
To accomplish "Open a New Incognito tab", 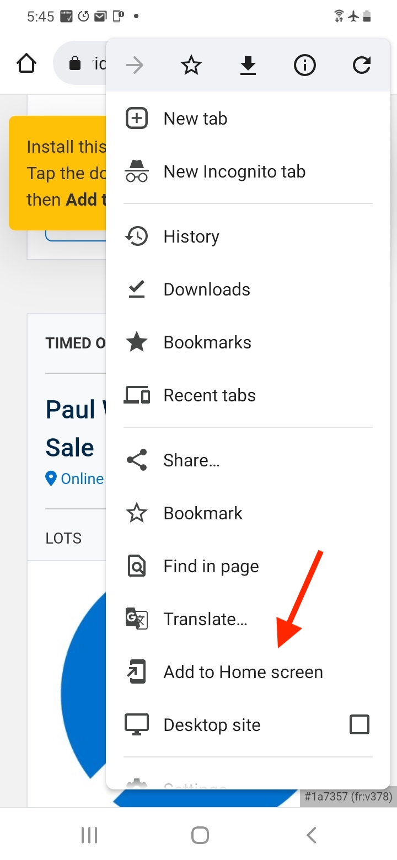I will point(234,171).
